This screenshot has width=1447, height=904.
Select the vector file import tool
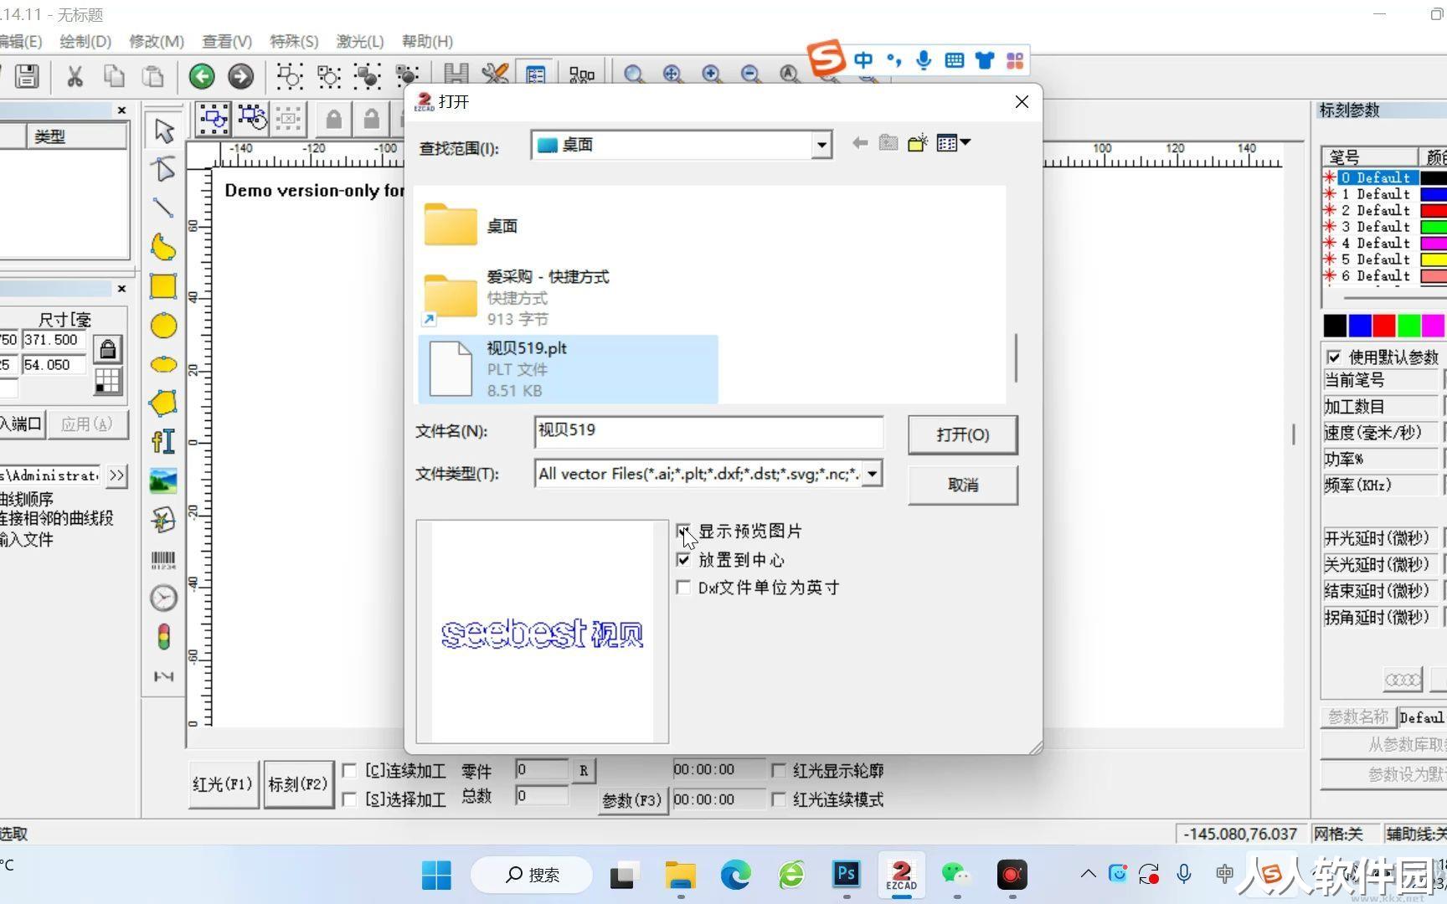[x=163, y=520]
